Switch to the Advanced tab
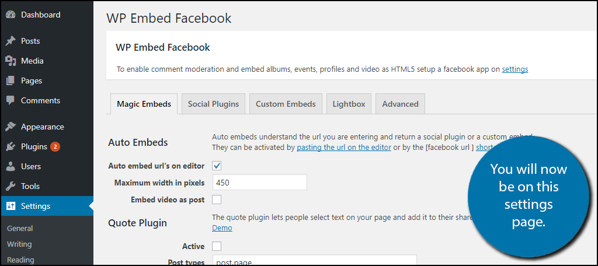Screen dimensions: 598x266 pyautogui.click(x=400, y=104)
